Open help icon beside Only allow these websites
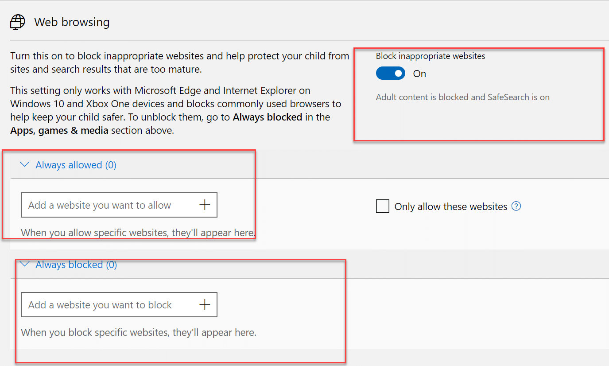 pyautogui.click(x=516, y=206)
